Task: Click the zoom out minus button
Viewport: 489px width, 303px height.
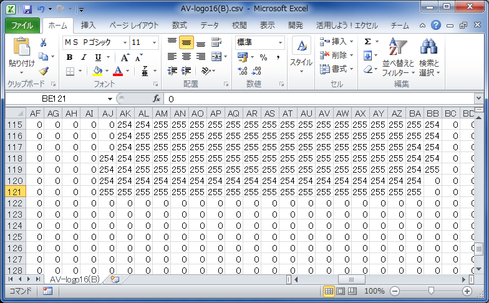Action: click(395, 291)
